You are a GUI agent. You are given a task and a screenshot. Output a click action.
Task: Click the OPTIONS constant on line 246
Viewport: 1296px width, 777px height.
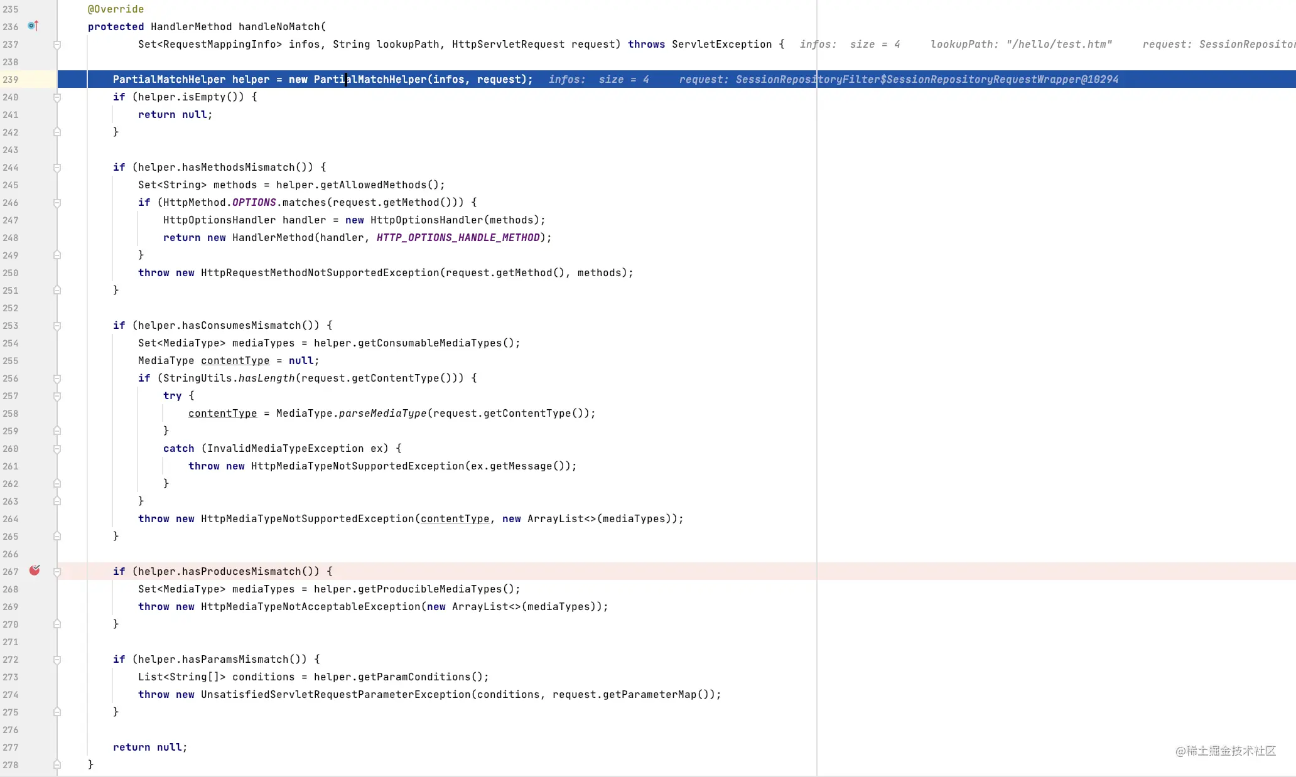pos(254,202)
